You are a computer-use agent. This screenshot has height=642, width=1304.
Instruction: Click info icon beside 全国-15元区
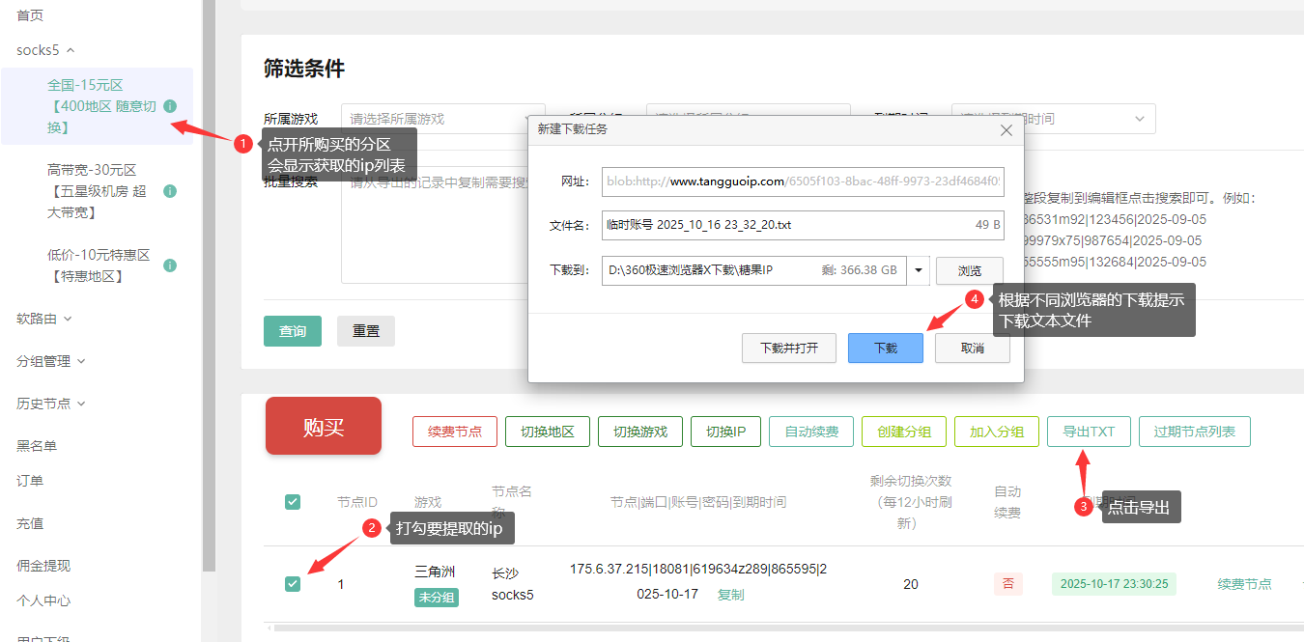170,106
